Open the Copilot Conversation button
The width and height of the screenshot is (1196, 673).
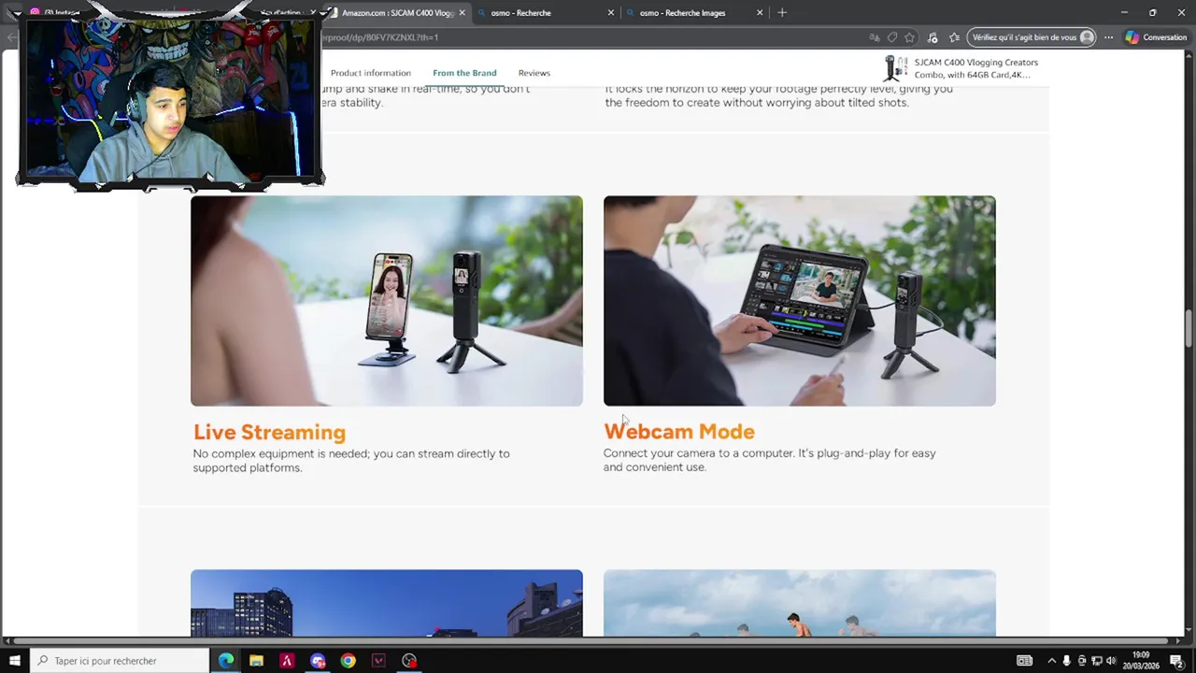click(1156, 37)
